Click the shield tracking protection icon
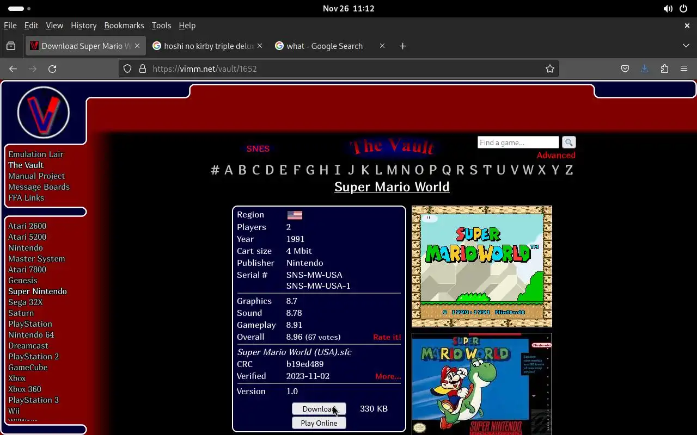The width and height of the screenshot is (697, 435). (127, 69)
